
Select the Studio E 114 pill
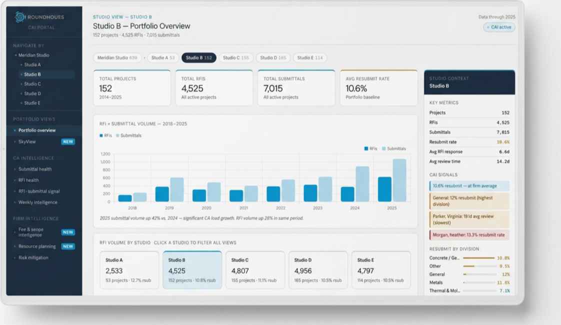pos(310,57)
